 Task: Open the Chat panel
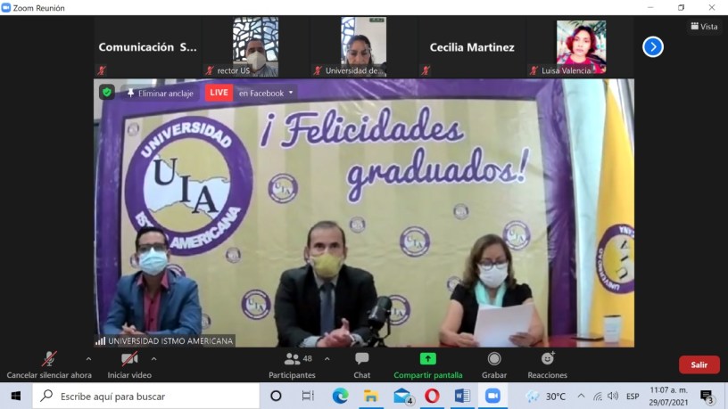[361, 364]
